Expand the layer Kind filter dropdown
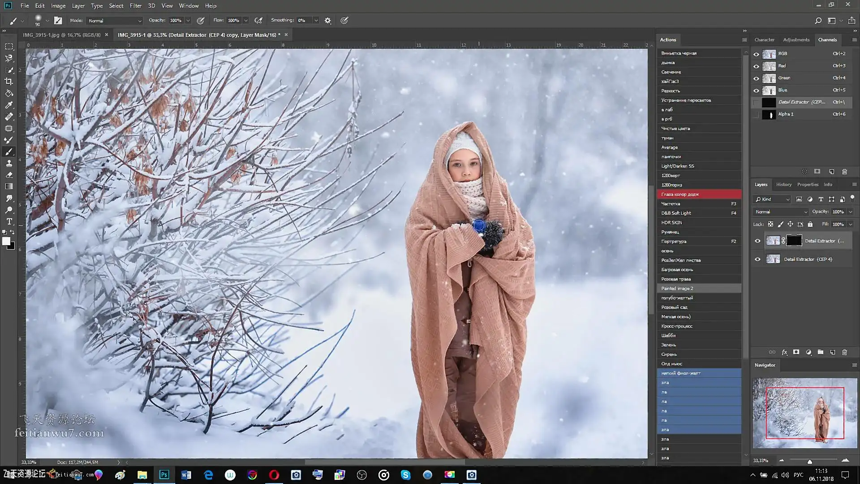 tap(773, 199)
